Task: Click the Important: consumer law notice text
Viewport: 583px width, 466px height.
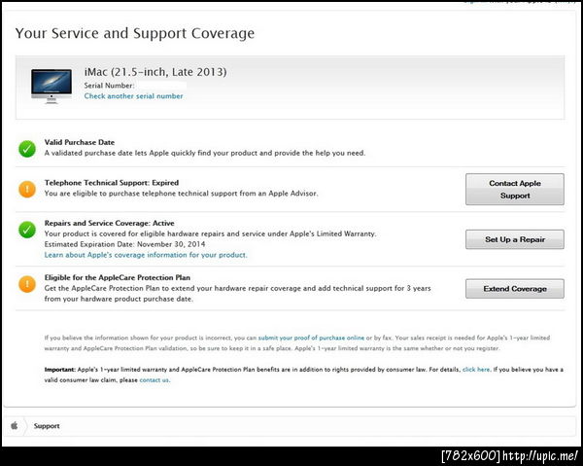Action: point(304,375)
